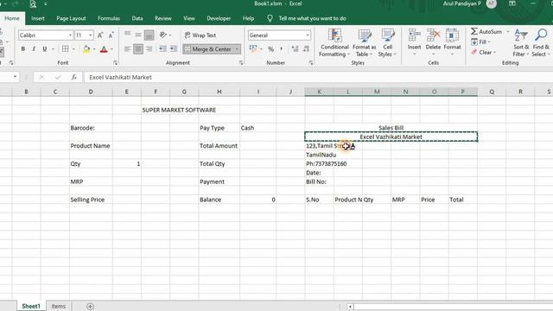
Task: Switch to the Insert tab
Action: coord(38,18)
